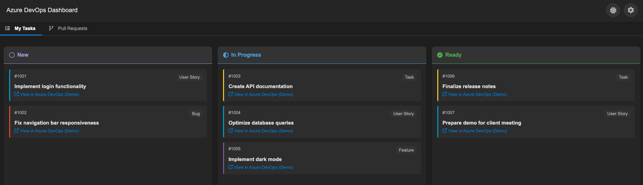Click the New column circle icon
This screenshot has height=185, width=643.
click(12, 55)
